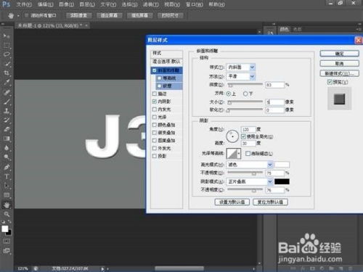Screen dimensions: 363x272
Task: Click 复位为默认值 button
Action: 270,202
